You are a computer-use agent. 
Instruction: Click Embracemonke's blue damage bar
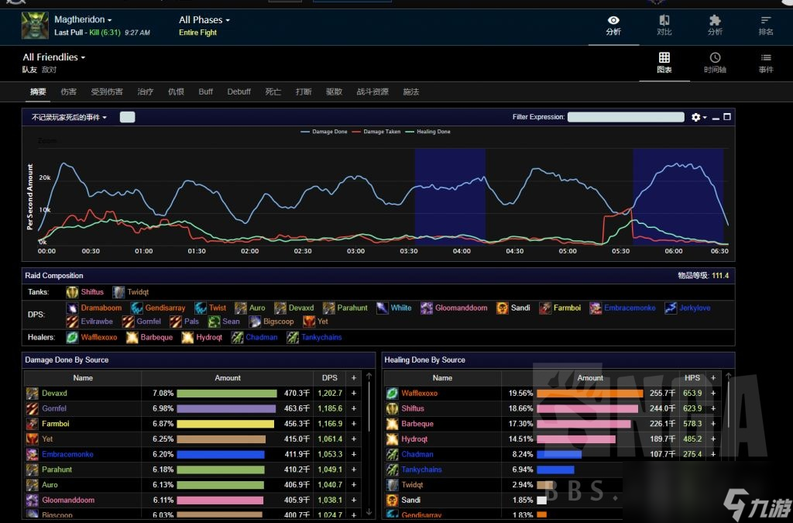(221, 454)
